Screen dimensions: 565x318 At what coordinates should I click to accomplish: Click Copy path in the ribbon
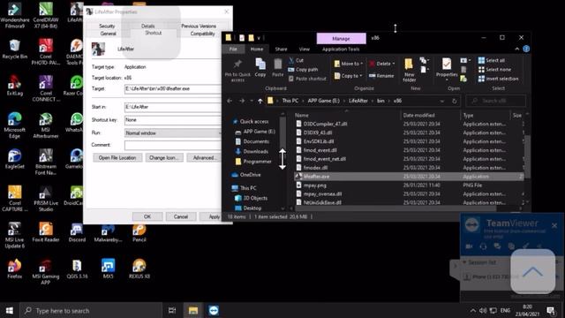303,69
